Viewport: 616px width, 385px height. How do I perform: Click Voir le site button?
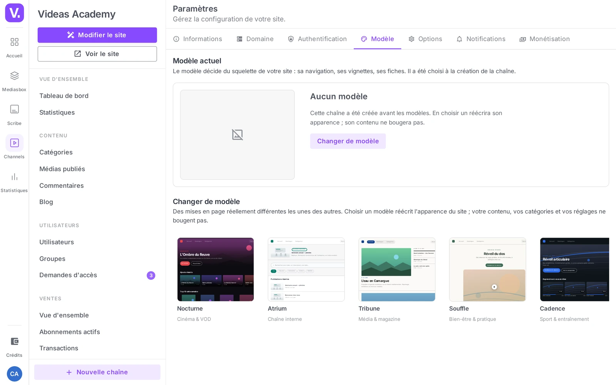97,54
